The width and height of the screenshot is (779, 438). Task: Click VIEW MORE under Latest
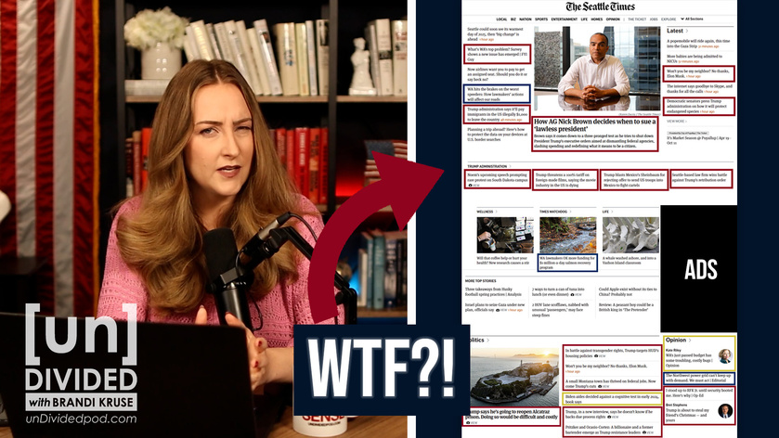675,122
